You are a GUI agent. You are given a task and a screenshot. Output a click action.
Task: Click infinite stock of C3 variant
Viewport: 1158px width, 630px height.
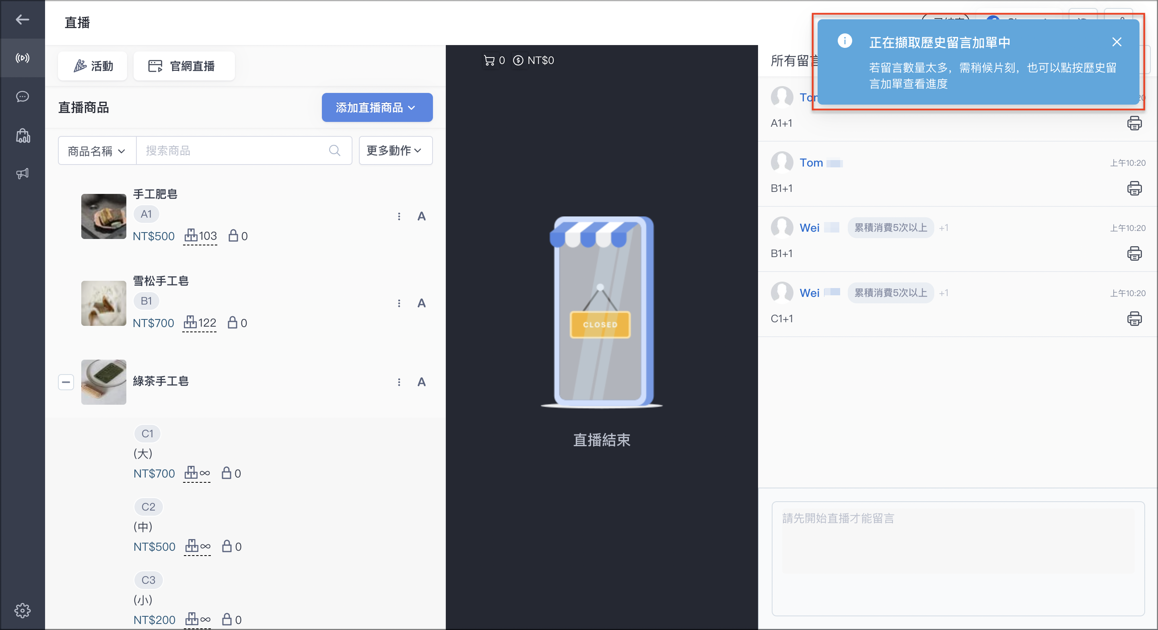[x=198, y=620]
